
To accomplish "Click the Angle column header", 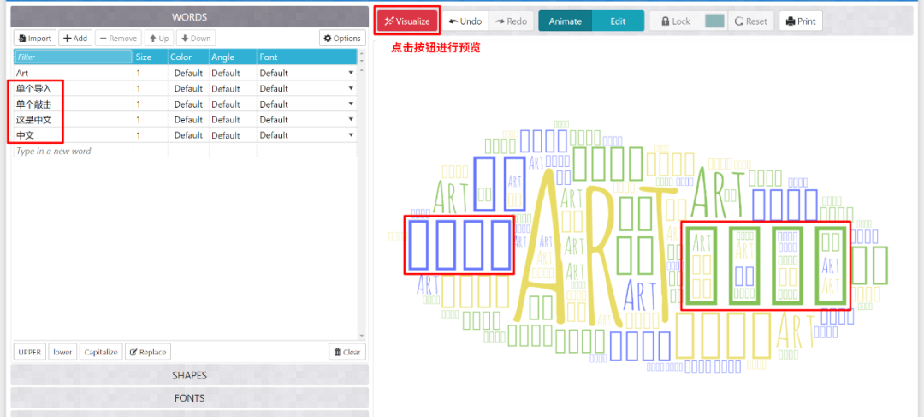I will (x=233, y=57).
